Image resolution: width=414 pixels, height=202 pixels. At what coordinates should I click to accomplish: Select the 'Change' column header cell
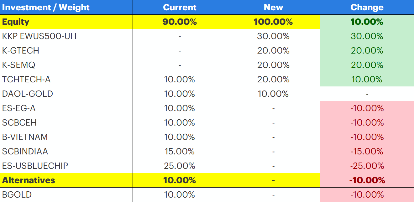pyautogui.click(x=367, y=7)
